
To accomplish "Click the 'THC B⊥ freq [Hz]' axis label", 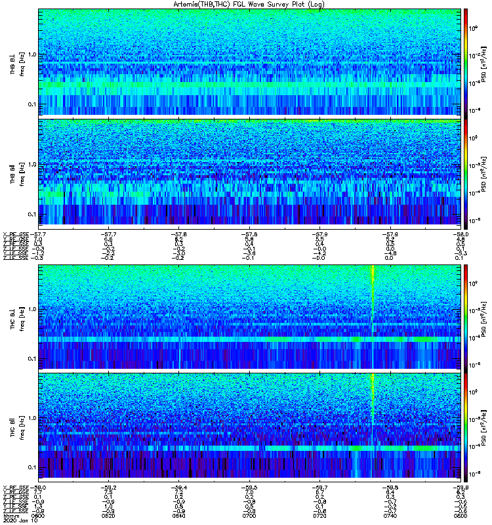I will pos(17,319).
